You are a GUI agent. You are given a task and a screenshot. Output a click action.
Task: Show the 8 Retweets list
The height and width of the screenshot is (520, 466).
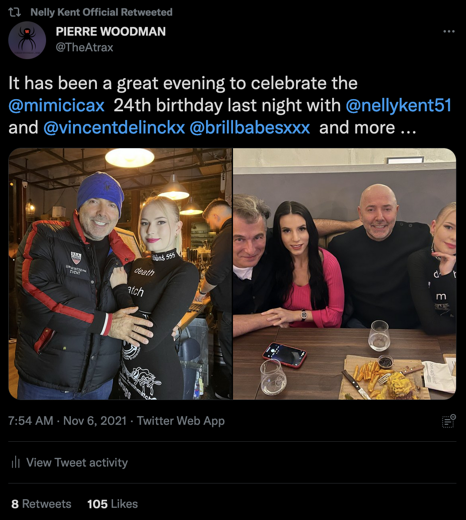[41, 504]
